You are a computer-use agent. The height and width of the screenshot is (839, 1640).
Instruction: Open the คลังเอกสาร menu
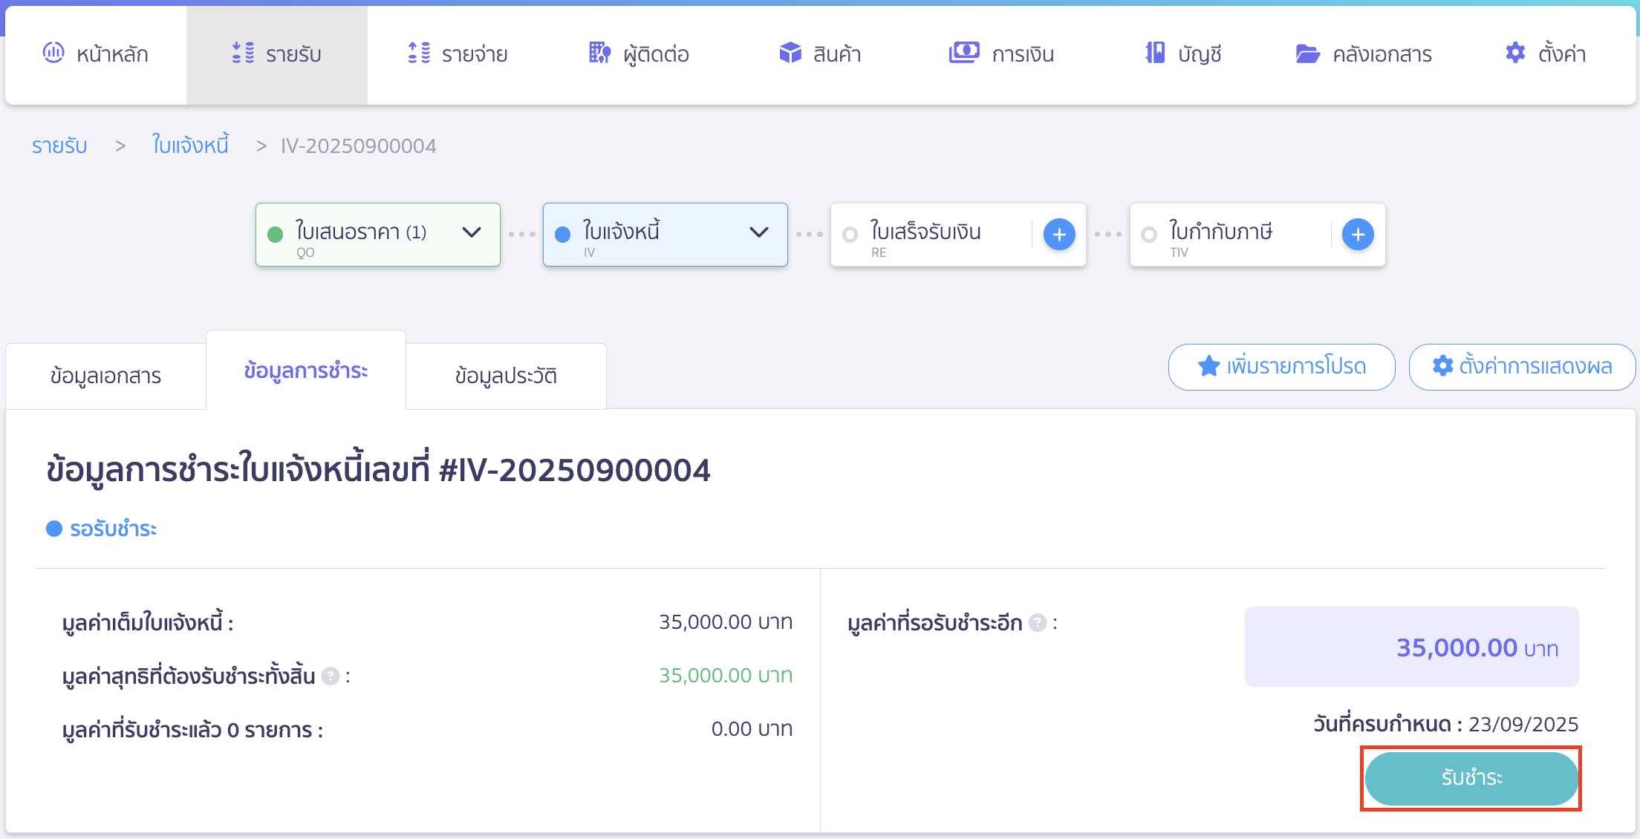click(x=1364, y=54)
